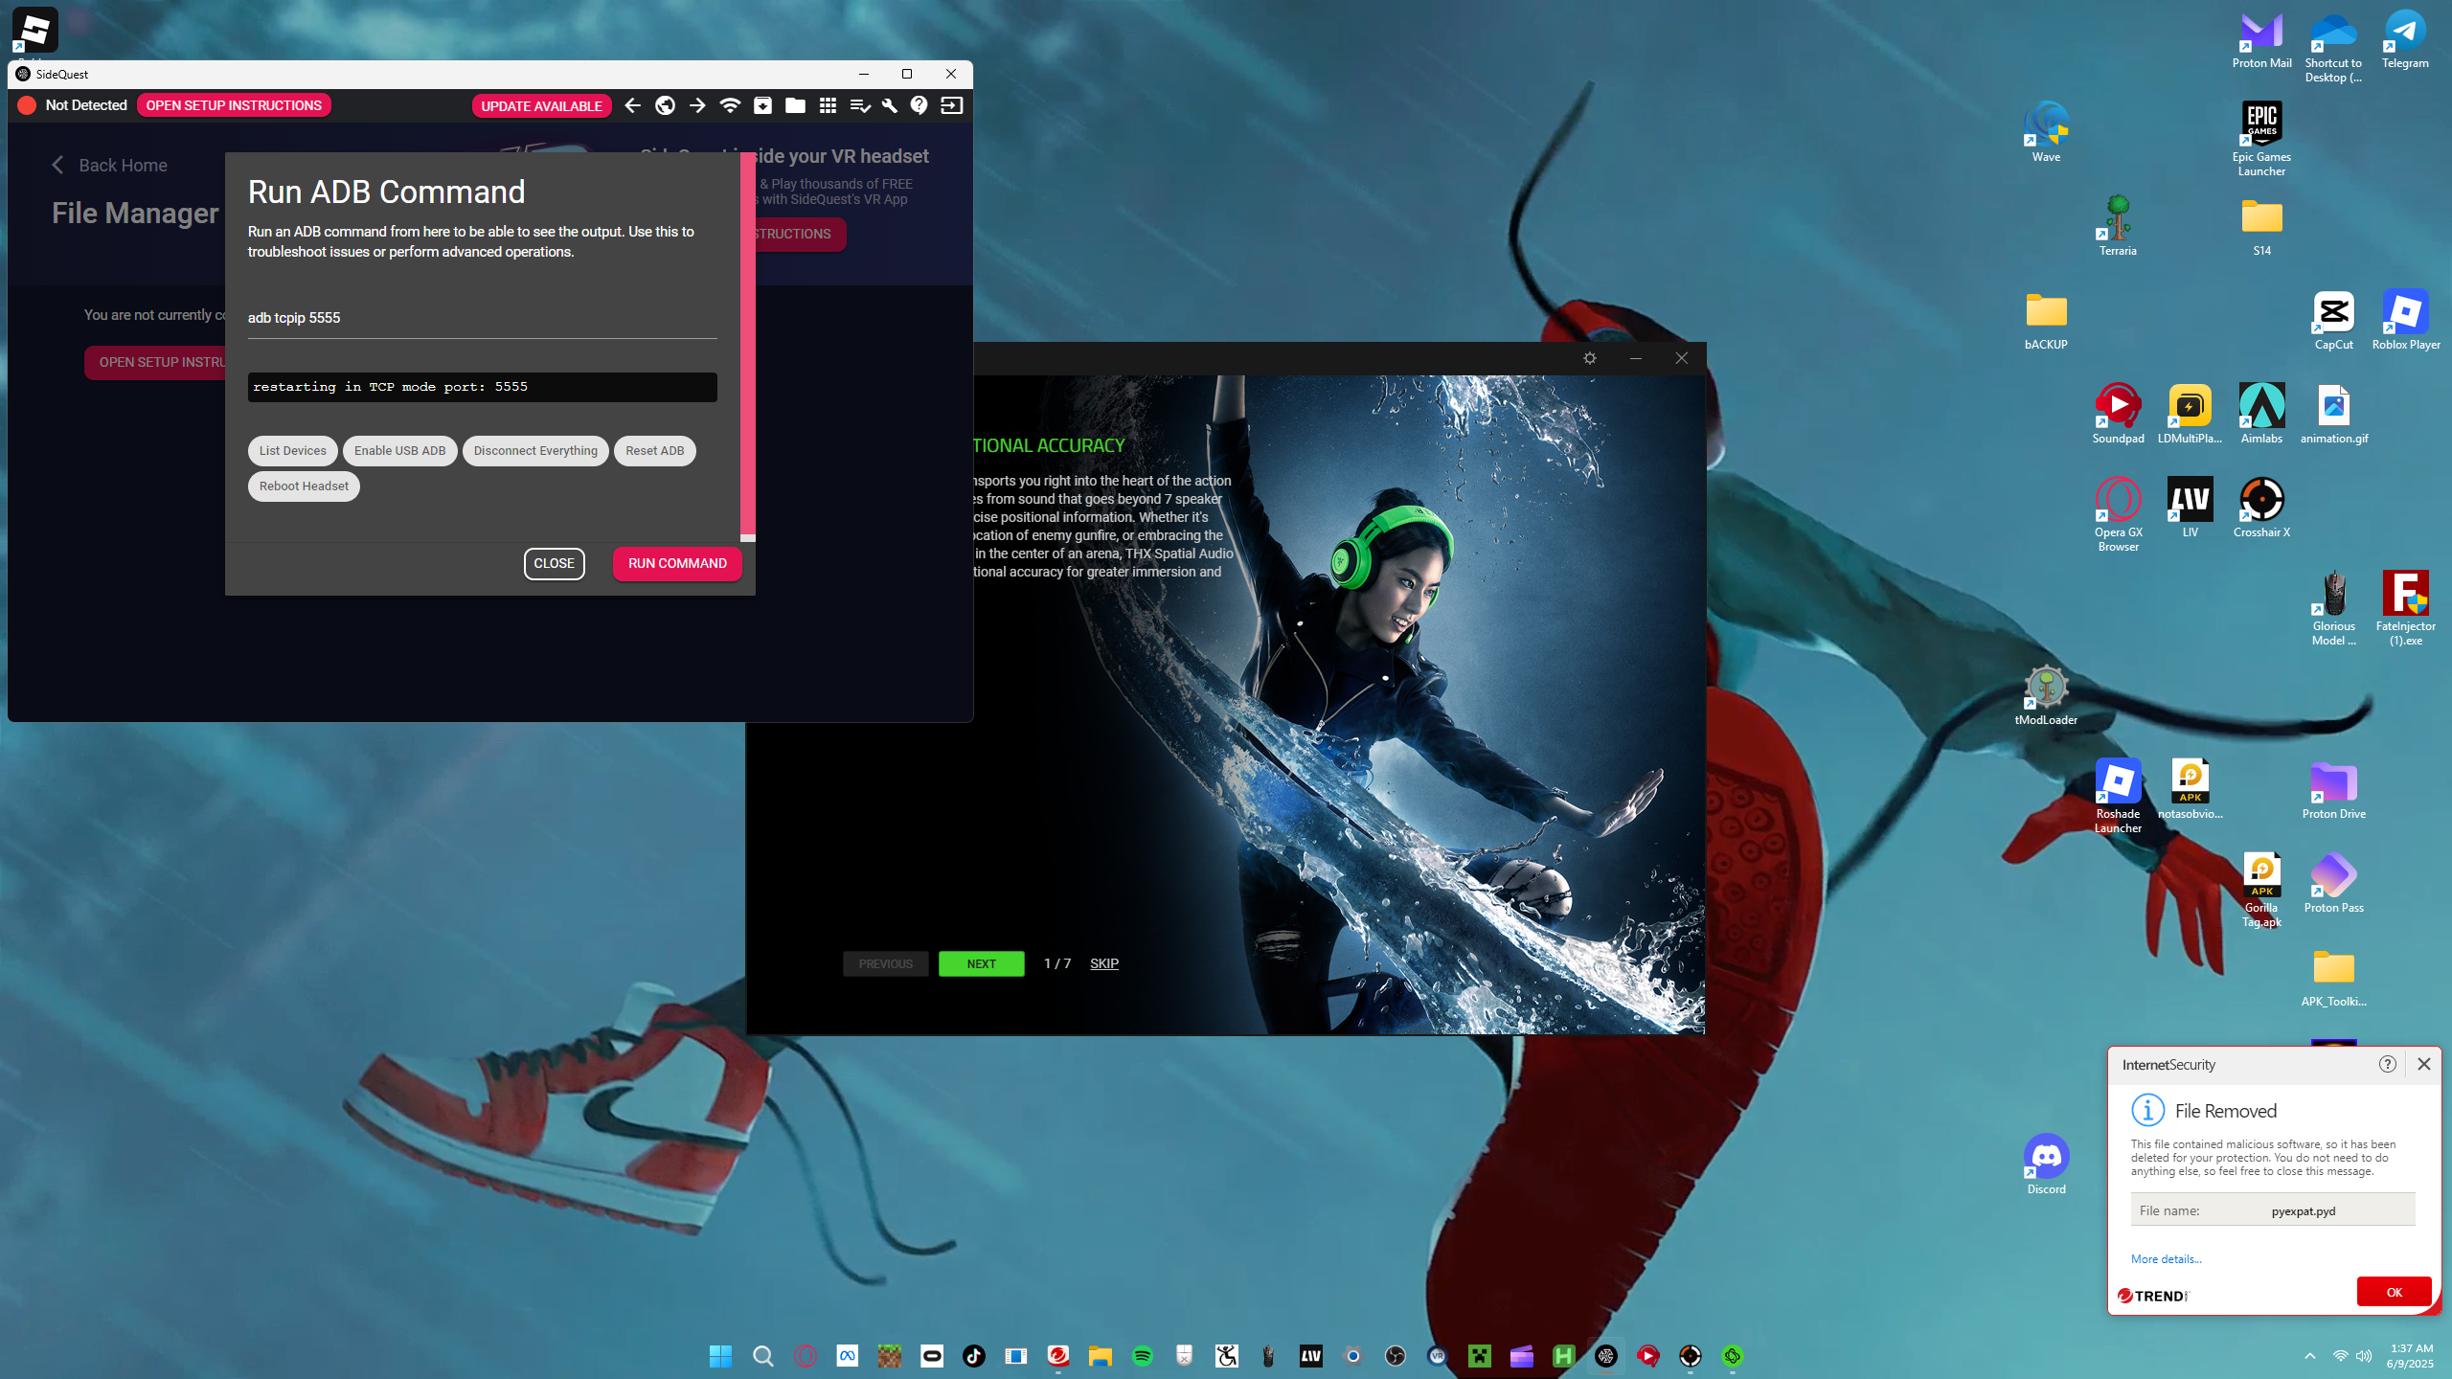Click the SKIP link in the tutorial
Viewport: 2452px width, 1379px height.
coord(1104,963)
